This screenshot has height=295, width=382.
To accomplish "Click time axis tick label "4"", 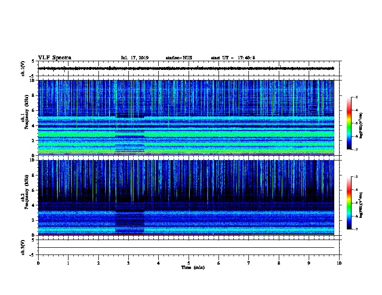I will (x=159, y=263).
